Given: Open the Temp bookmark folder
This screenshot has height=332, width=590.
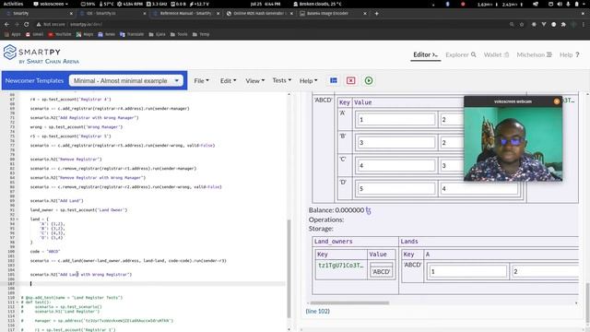Looking at the screenshot, I should (201, 34).
